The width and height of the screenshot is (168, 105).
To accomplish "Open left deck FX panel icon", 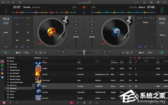I will 17,47.
